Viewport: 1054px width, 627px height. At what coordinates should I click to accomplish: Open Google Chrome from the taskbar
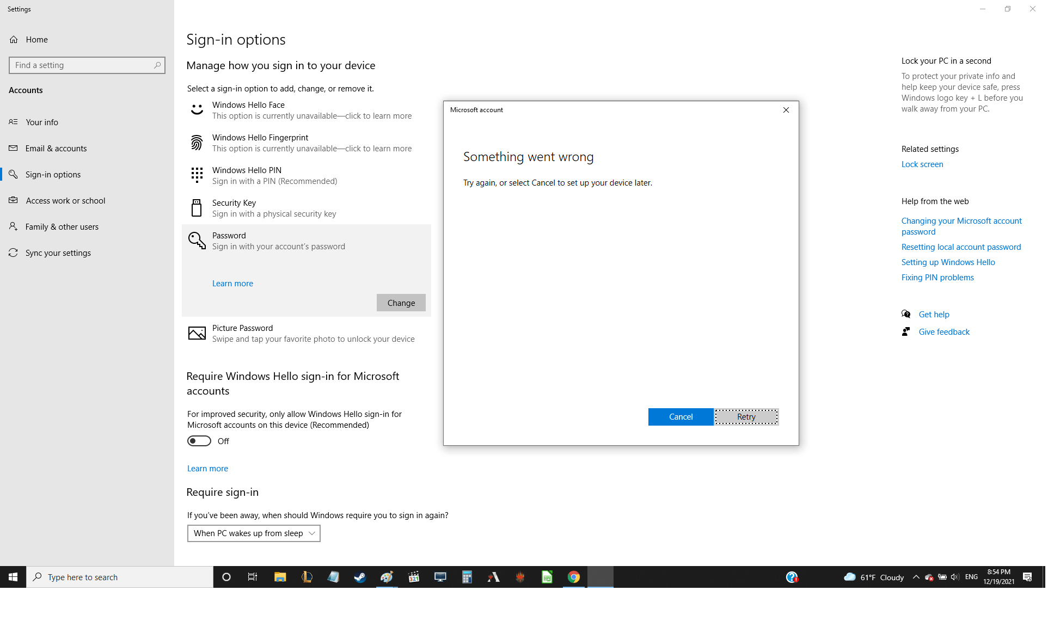[574, 577]
